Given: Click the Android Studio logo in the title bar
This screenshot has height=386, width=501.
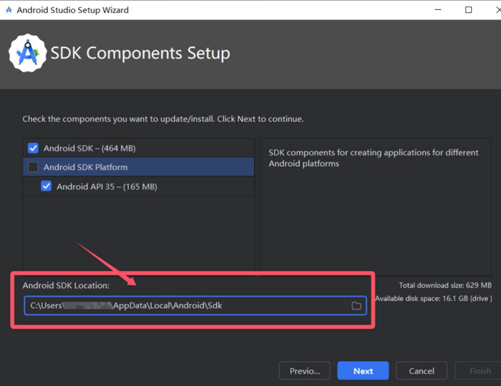Looking at the screenshot, I should coord(9,10).
